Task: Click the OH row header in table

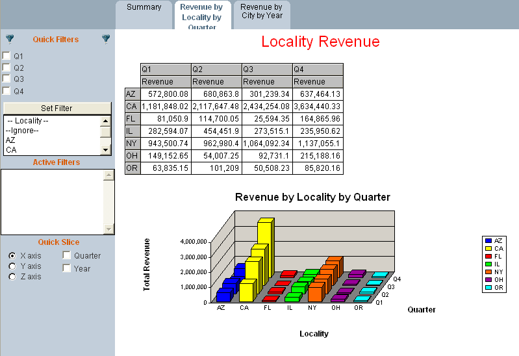Action: tap(133, 156)
